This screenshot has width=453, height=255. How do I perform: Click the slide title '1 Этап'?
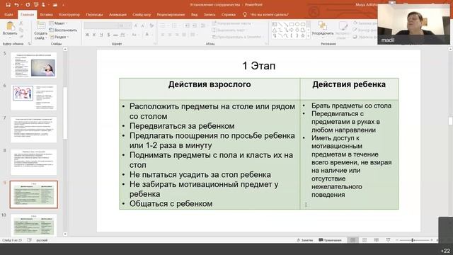(259, 66)
